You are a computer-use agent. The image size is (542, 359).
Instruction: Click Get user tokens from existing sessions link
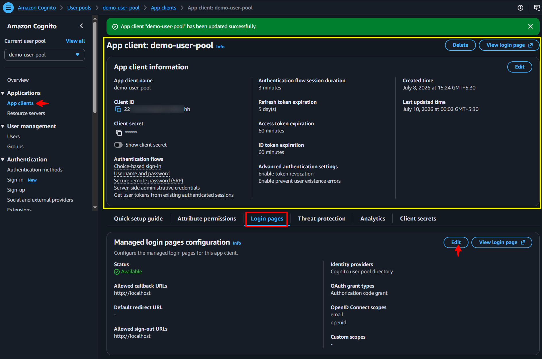coord(174,195)
